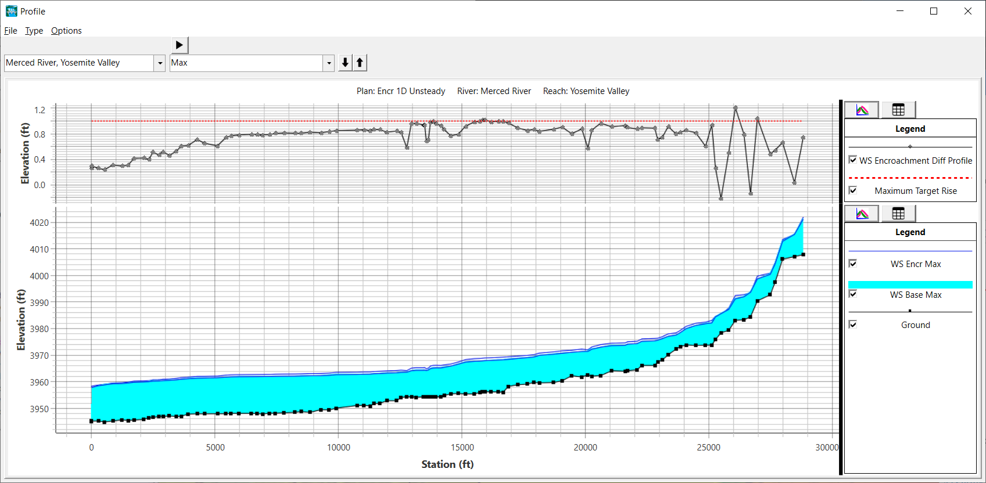Click the cyan WS Base Max swatch
Viewport: 986px width, 483px height.
pos(910,284)
